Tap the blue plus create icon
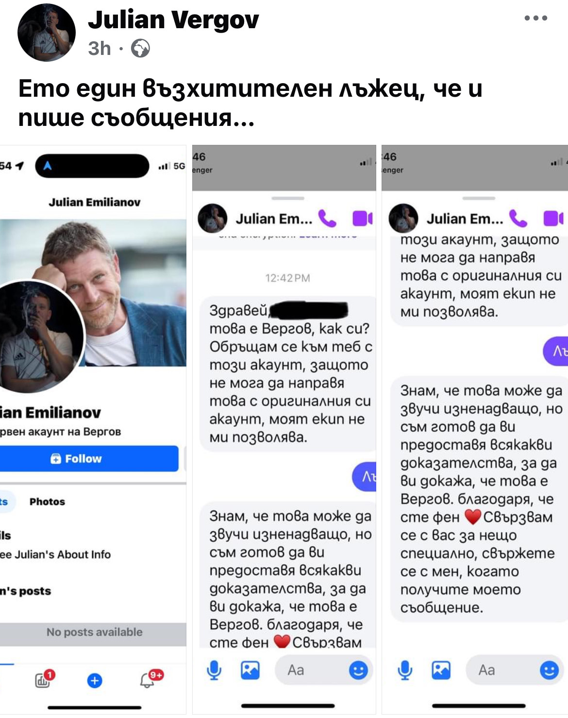Image resolution: width=568 pixels, height=718 pixels. tap(95, 681)
